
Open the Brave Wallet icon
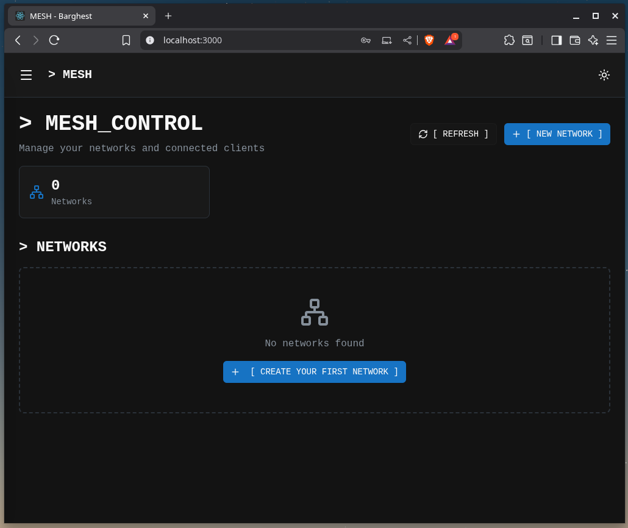click(x=574, y=40)
